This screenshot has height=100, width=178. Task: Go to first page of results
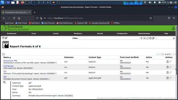point(158,54)
